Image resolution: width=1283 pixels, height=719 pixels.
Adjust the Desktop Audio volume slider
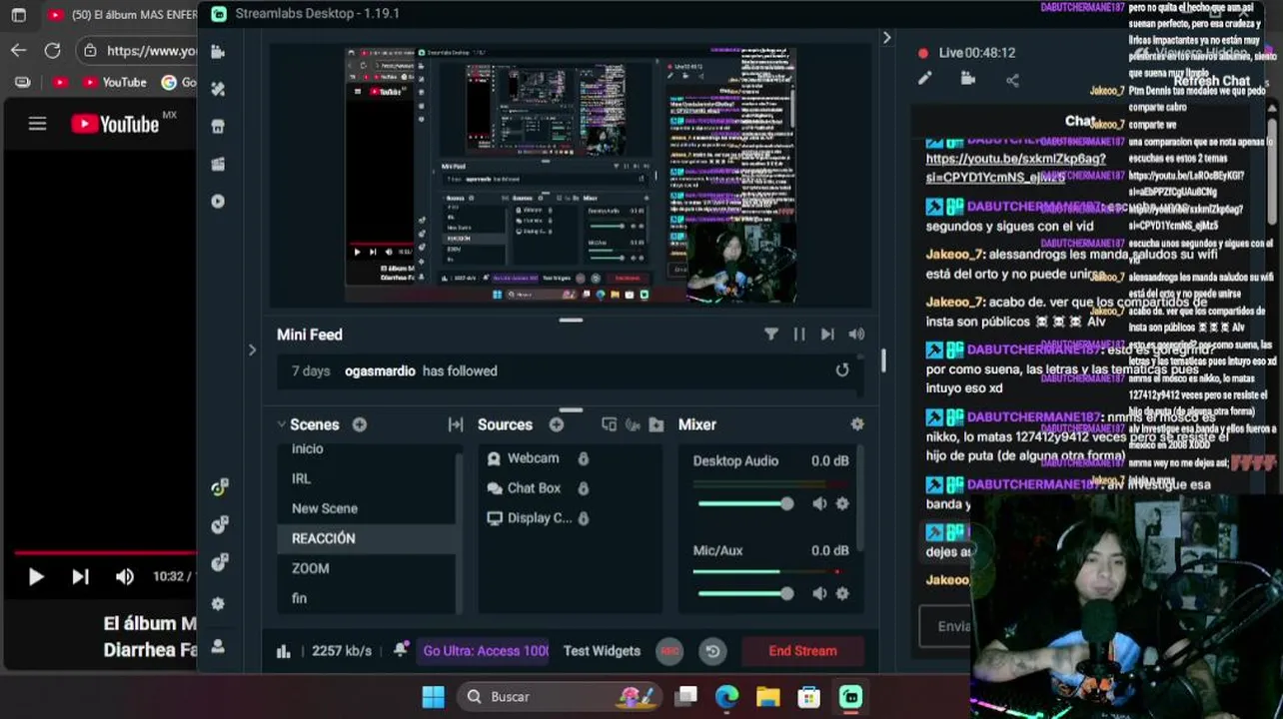(745, 504)
